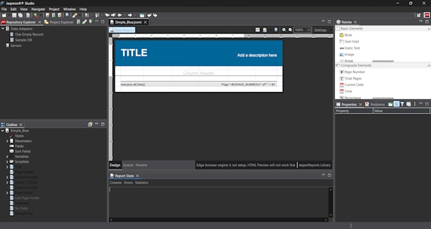Expand the Scriptlets node in the Outline
The image size is (431, 229).
coord(7,162)
